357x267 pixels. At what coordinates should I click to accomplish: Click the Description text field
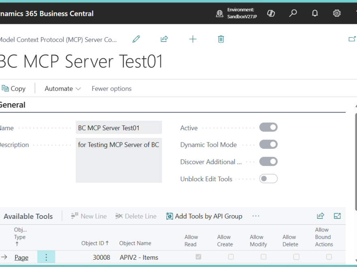coord(118,160)
